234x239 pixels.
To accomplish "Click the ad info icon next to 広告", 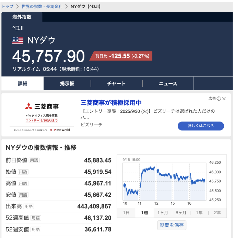I will [x=219, y=99].
